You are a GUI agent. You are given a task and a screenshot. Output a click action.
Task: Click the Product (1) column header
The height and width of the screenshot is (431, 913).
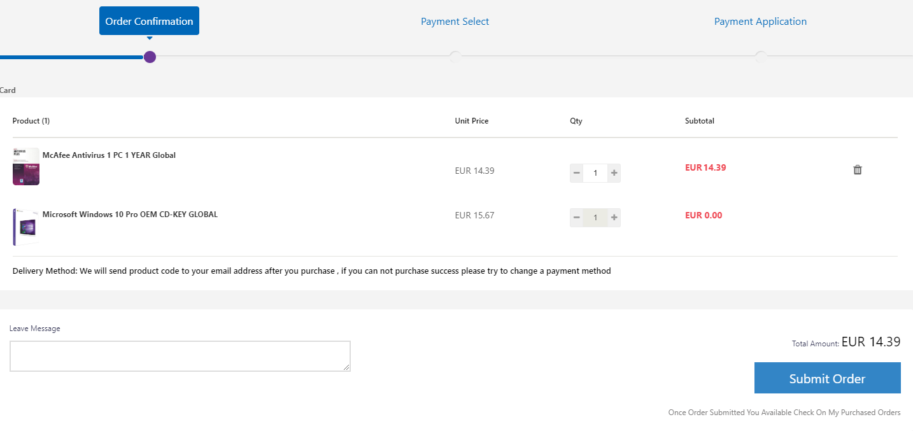coord(31,121)
